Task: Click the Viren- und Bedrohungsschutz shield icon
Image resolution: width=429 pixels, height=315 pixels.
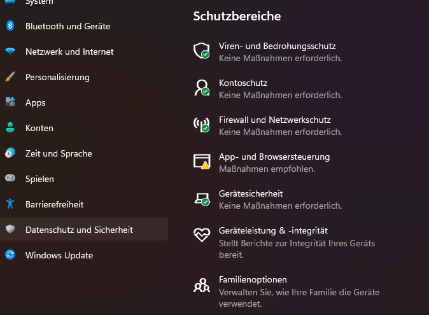Action: pyautogui.click(x=201, y=50)
